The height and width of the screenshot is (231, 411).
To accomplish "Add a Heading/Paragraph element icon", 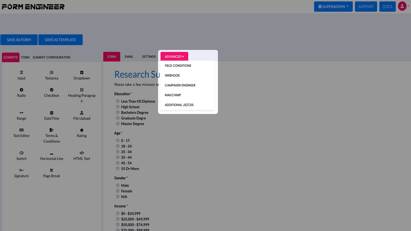I will 82,90.
